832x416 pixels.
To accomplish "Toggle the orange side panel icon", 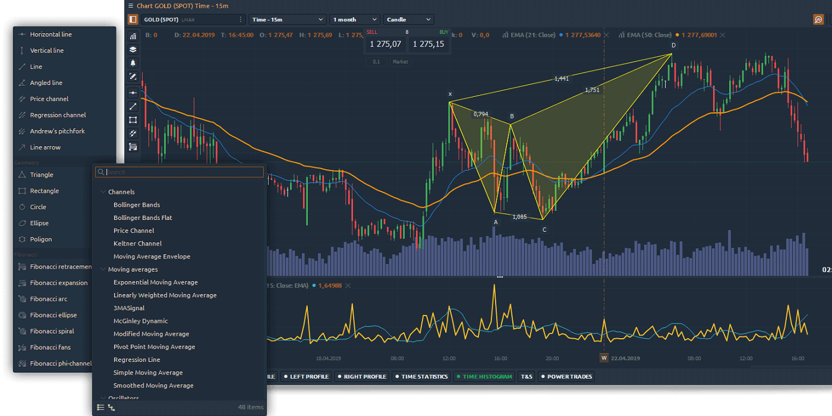I will pos(133,20).
